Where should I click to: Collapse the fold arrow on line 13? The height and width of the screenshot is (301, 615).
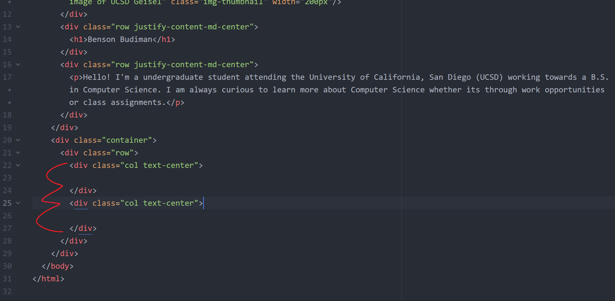[x=18, y=27]
